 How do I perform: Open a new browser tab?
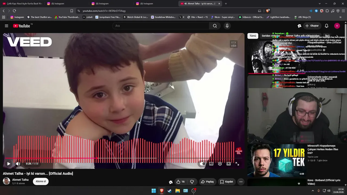[x=226, y=4]
